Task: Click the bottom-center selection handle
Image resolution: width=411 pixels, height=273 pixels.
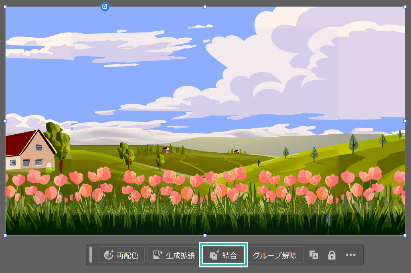Action: pyautogui.click(x=205, y=235)
